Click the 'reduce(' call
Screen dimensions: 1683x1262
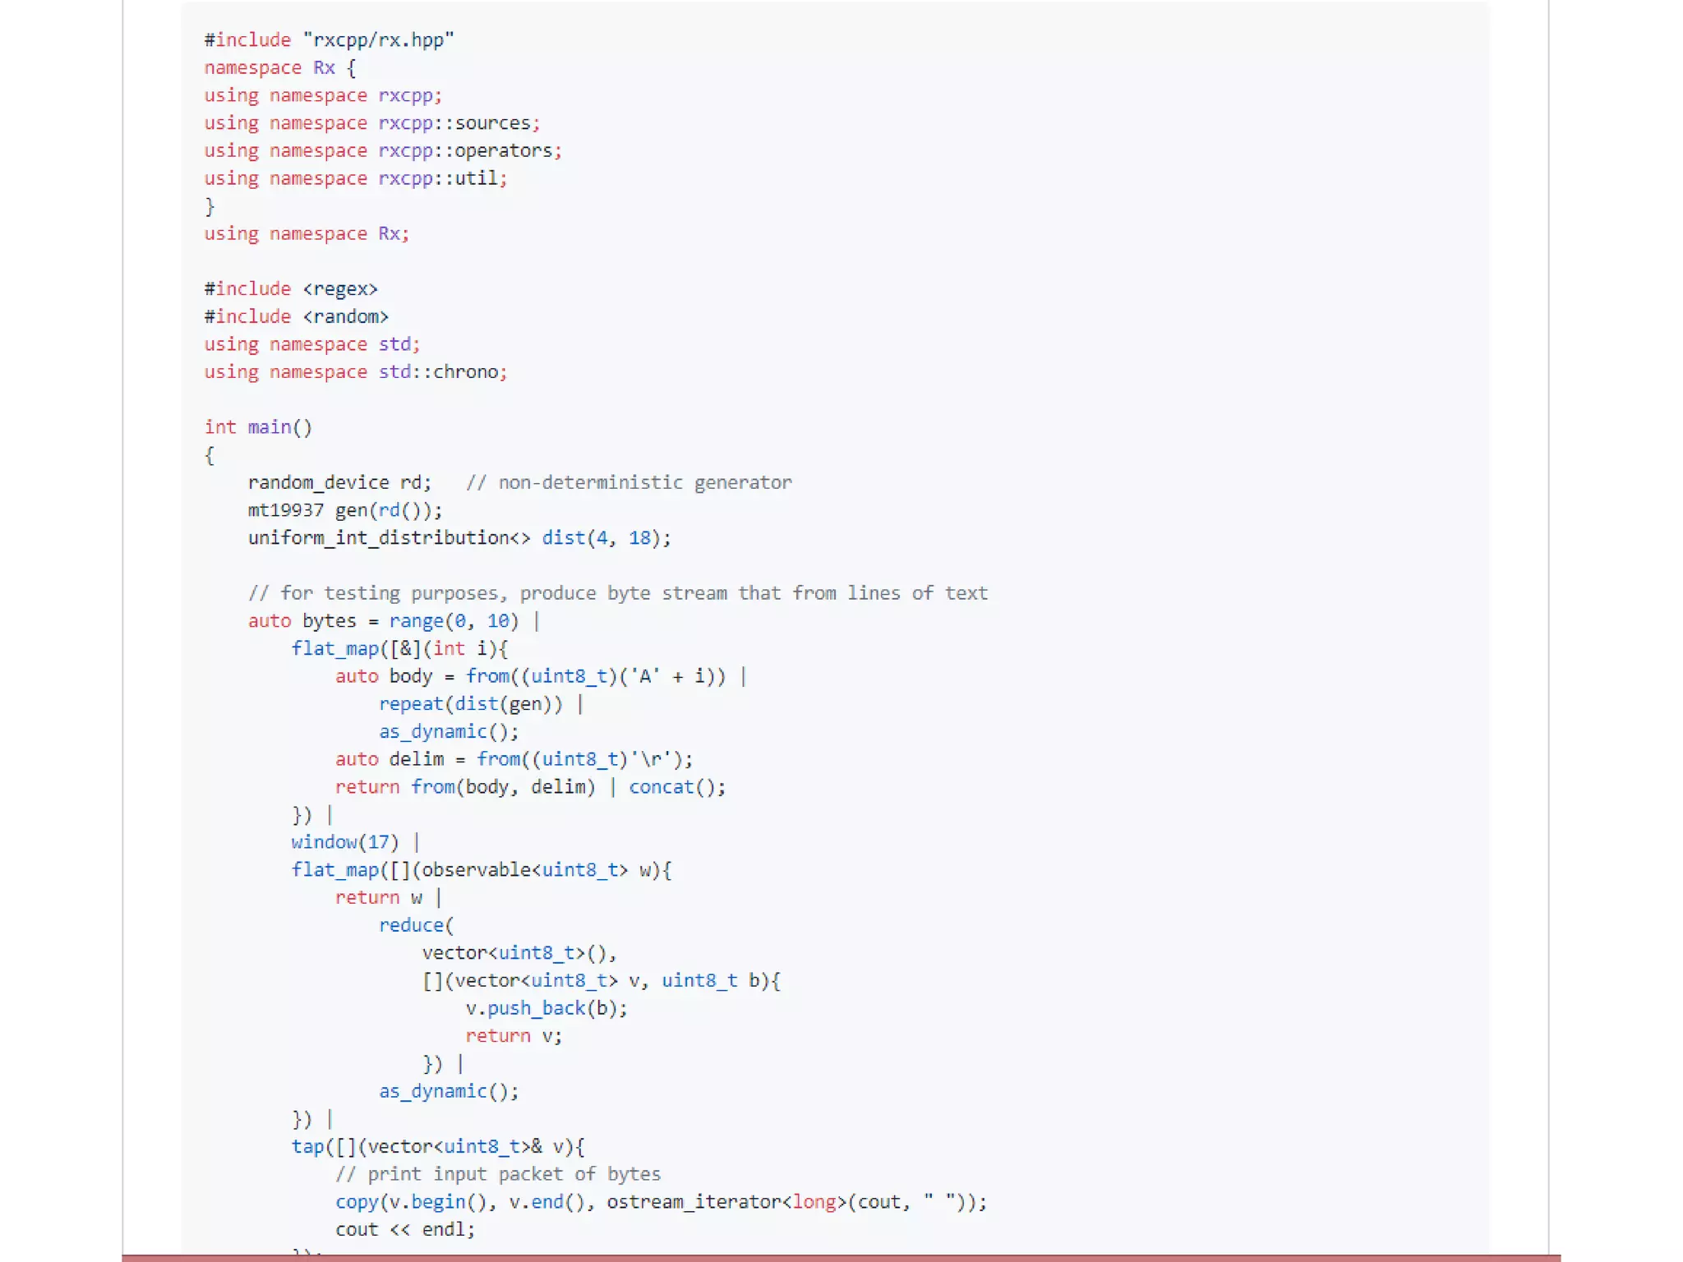click(415, 925)
